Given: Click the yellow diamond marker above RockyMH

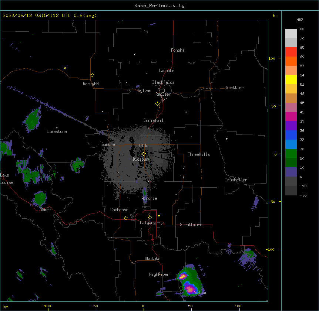Looking at the screenshot, I should tap(92, 75).
